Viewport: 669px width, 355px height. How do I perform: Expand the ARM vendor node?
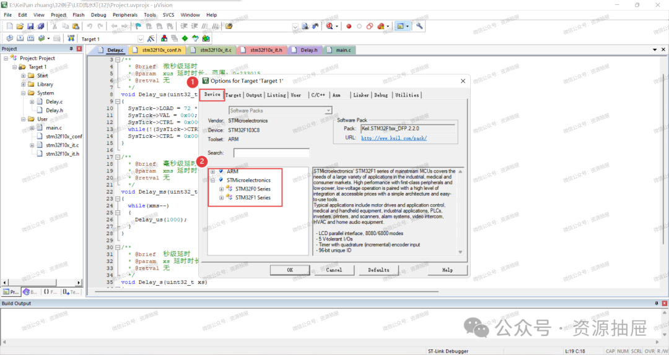click(x=212, y=171)
